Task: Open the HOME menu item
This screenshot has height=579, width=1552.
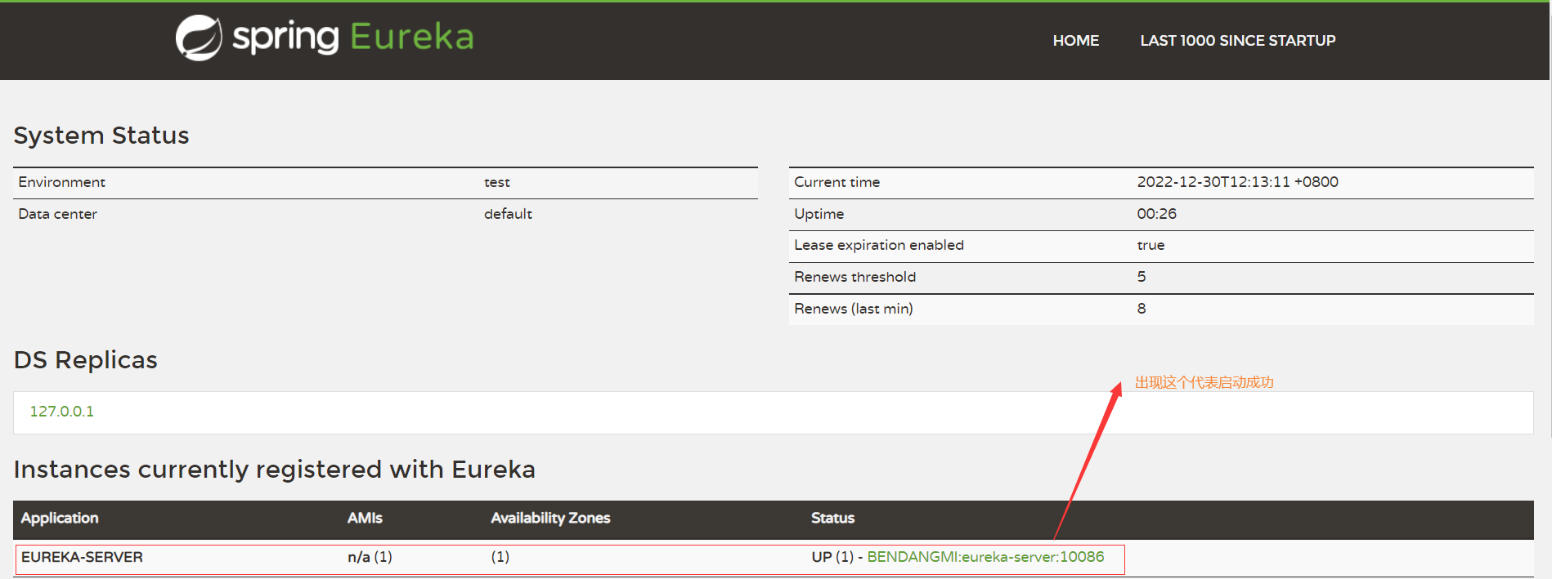Action: (1075, 41)
